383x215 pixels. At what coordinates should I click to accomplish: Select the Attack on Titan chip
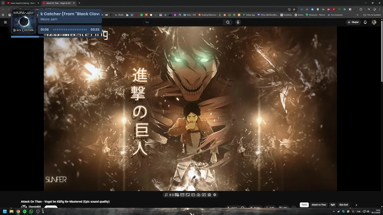[x=319, y=205]
